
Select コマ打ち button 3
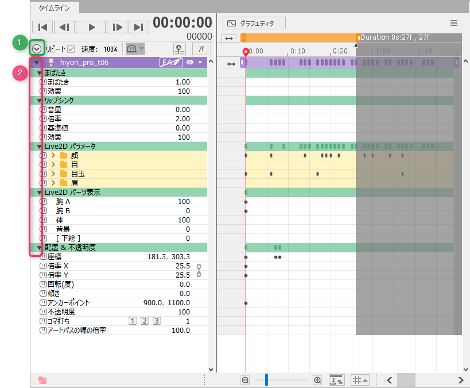tap(157, 321)
